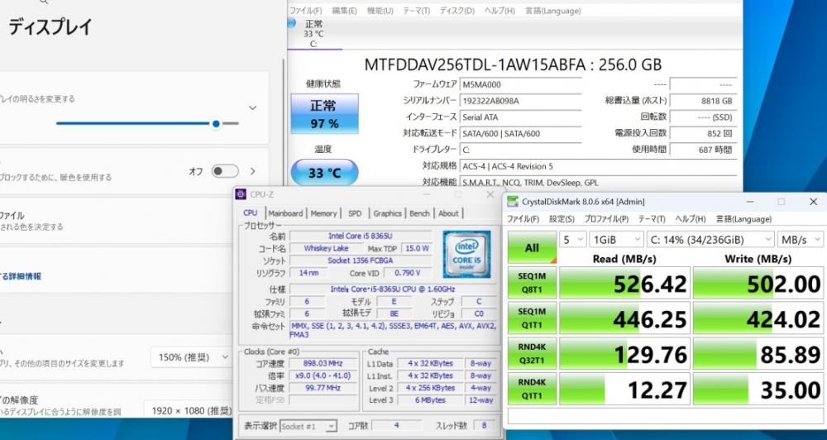The height and width of the screenshot is (440, 827).
Task: Open ファイル(F) menu in CrystalDiskMark
Action: click(x=523, y=219)
